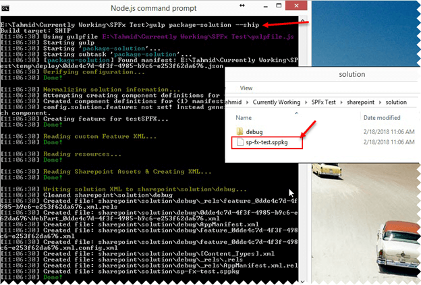Click the sp-fx-test.sppkg modified date
This screenshot has height=285, width=421.
pyautogui.click(x=389, y=142)
